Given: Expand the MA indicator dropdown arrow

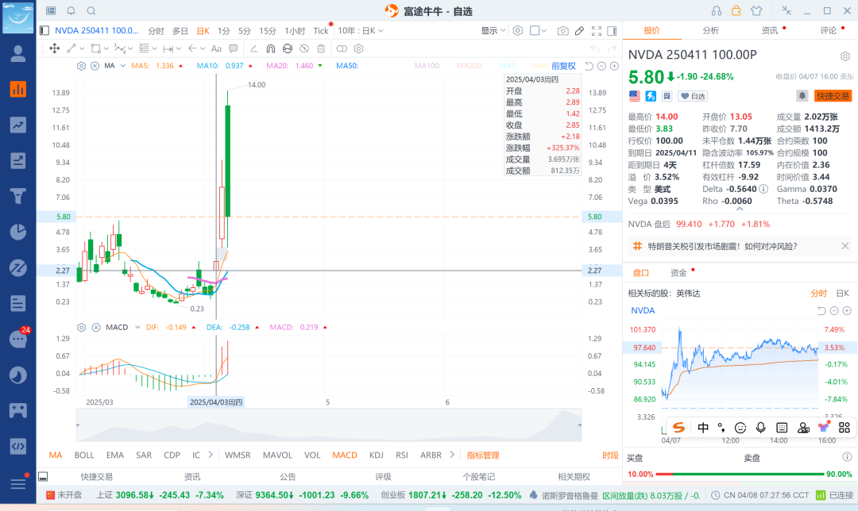Looking at the screenshot, I should click(x=122, y=66).
